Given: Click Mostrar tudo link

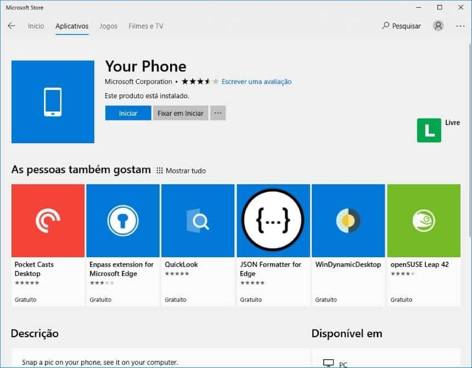Looking at the screenshot, I should 186,171.
